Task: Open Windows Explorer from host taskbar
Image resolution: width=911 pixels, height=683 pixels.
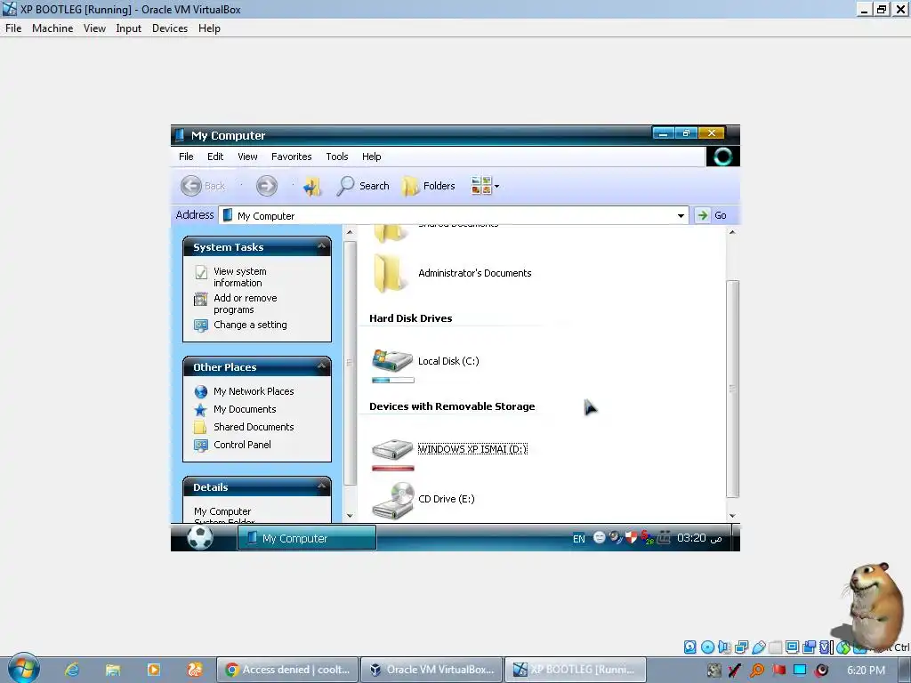Action: (x=113, y=670)
